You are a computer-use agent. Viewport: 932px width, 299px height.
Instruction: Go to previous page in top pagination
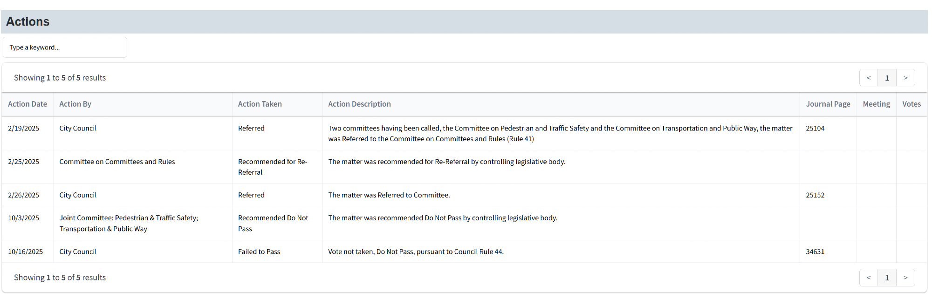click(869, 78)
